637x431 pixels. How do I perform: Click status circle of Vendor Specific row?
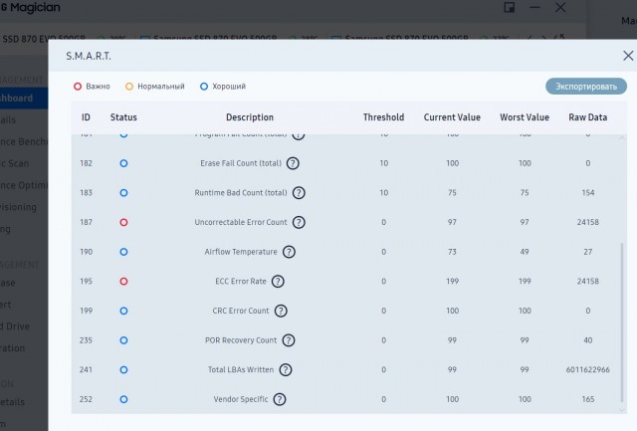[123, 400]
